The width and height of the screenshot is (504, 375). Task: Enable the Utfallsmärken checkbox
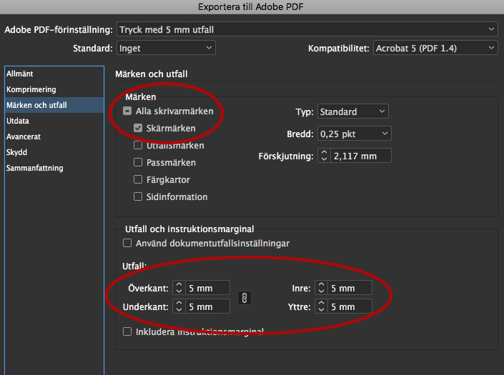(x=138, y=145)
